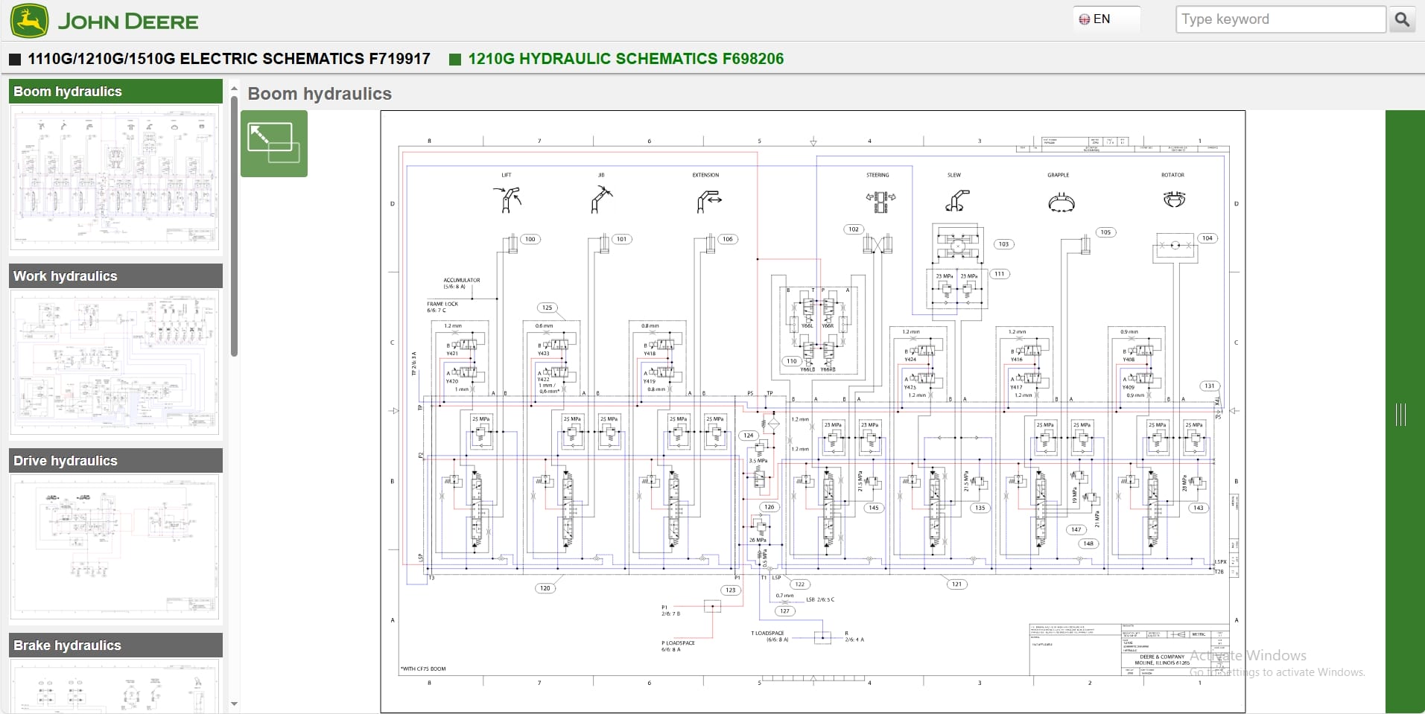The width and height of the screenshot is (1425, 714).
Task: Click callout marker 125 near FRAME LOCK
Action: coord(547,307)
